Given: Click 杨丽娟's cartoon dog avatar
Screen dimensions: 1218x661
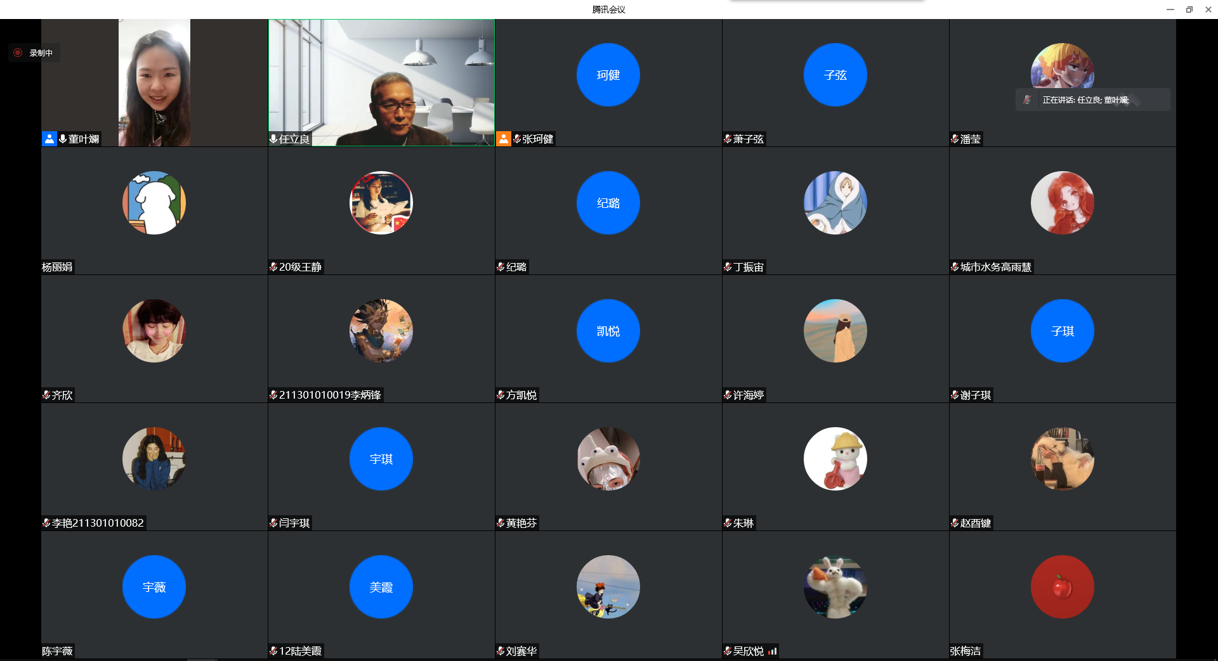Looking at the screenshot, I should pyautogui.click(x=154, y=203).
